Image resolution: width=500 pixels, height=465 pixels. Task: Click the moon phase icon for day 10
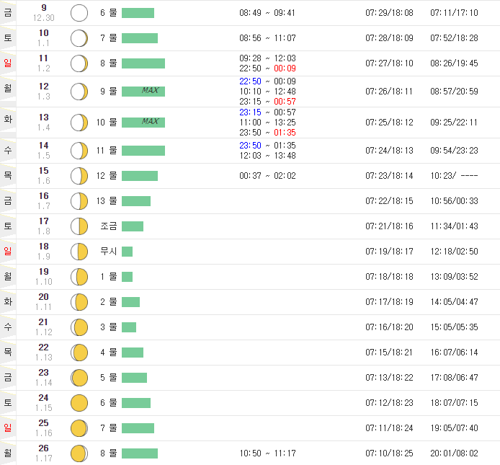tap(79, 38)
